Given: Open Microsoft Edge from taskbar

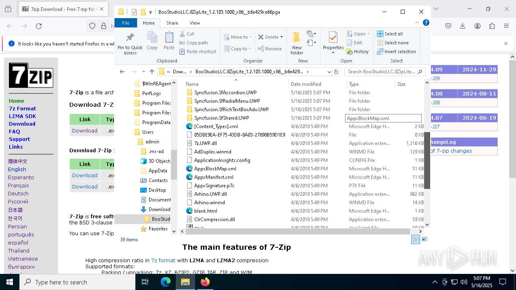Looking at the screenshot, I should (x=166, y=282).
